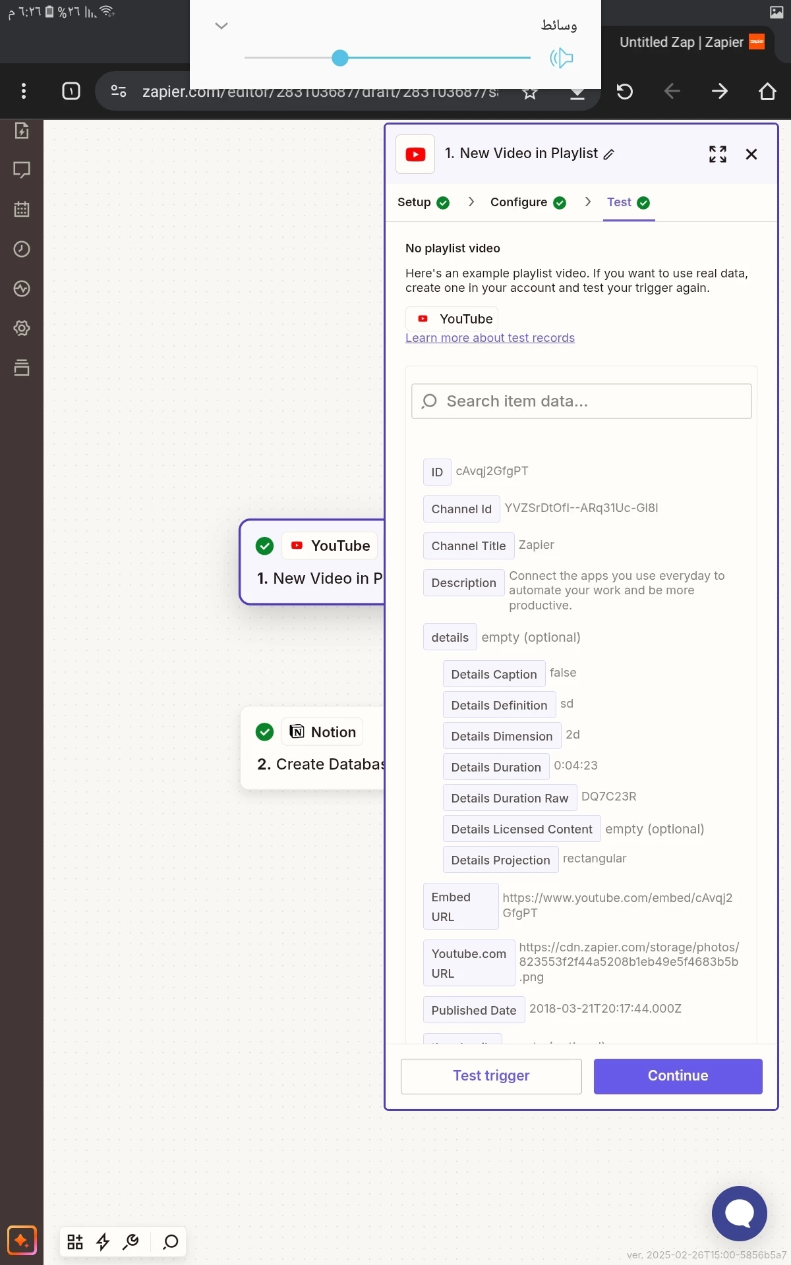
Task: Open the activity status icon in sidebar
Action: [x=22, y=289]
